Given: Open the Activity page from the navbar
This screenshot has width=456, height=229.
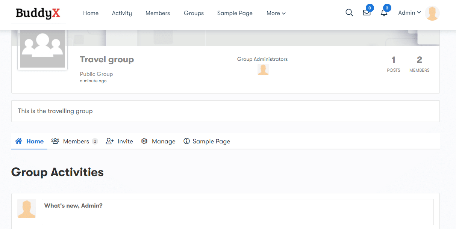Looking at the screenshot, I should (121, 13).
